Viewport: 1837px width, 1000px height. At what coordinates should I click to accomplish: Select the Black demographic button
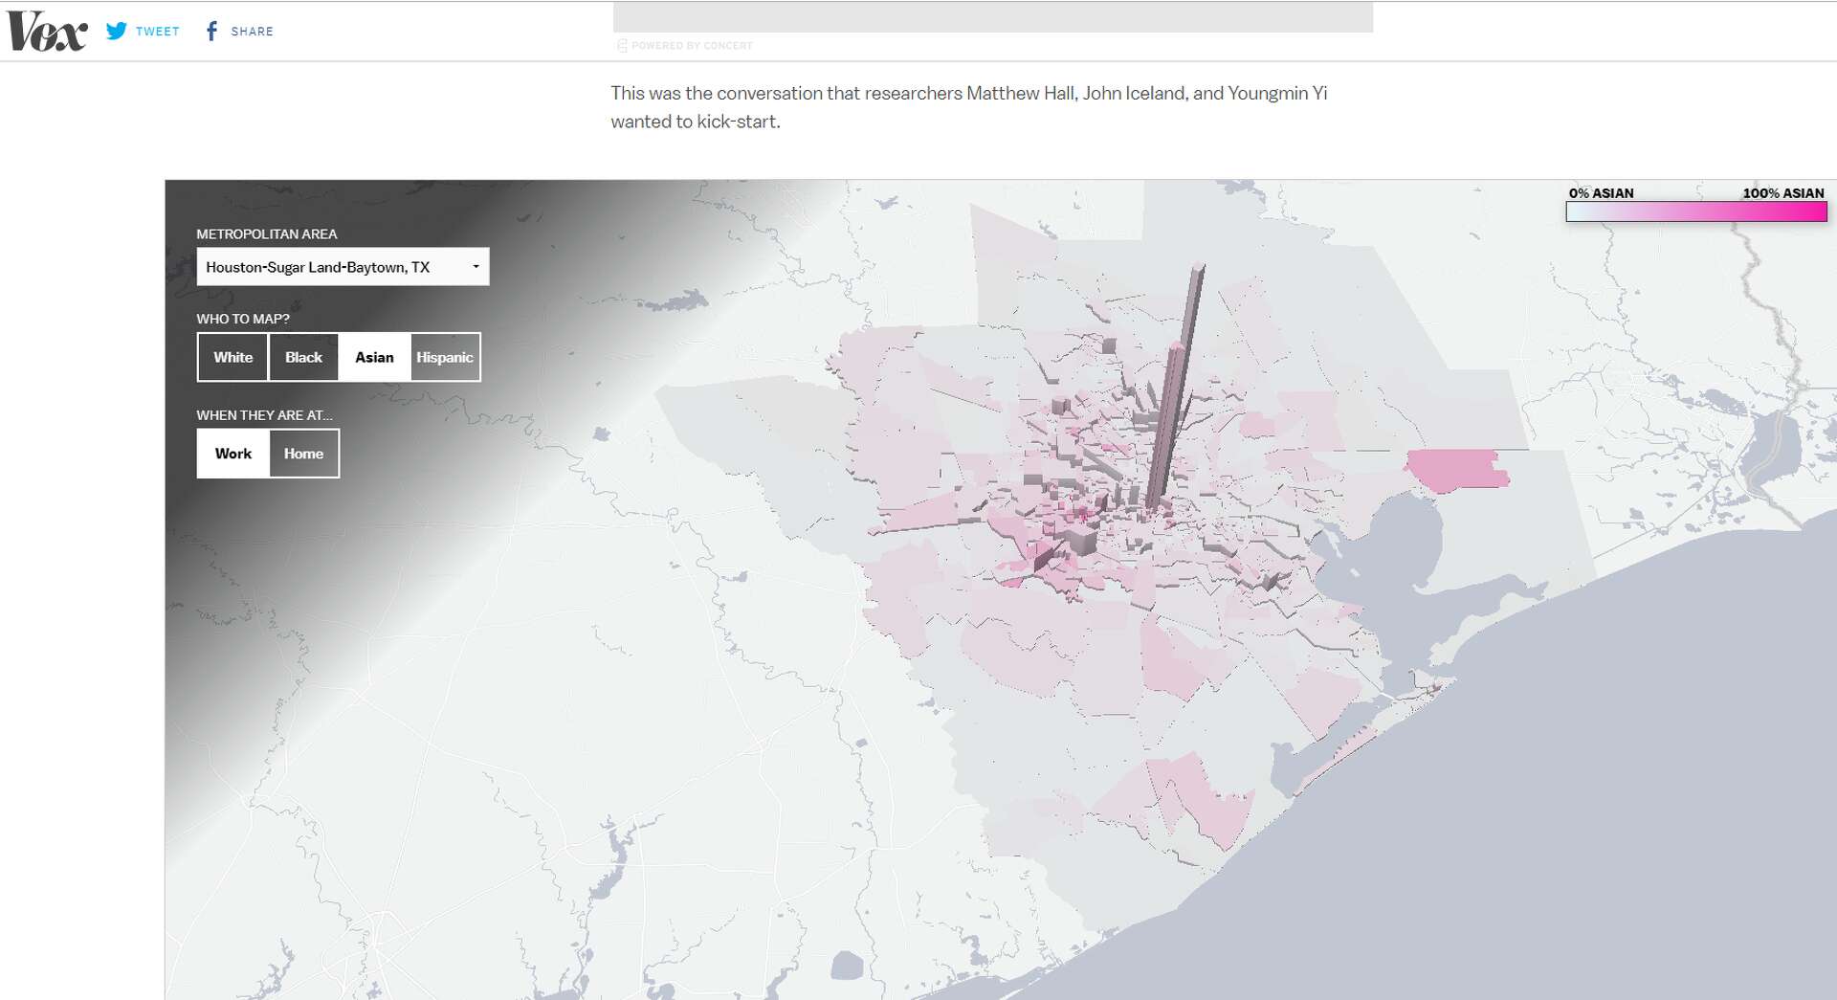(303, 357)
